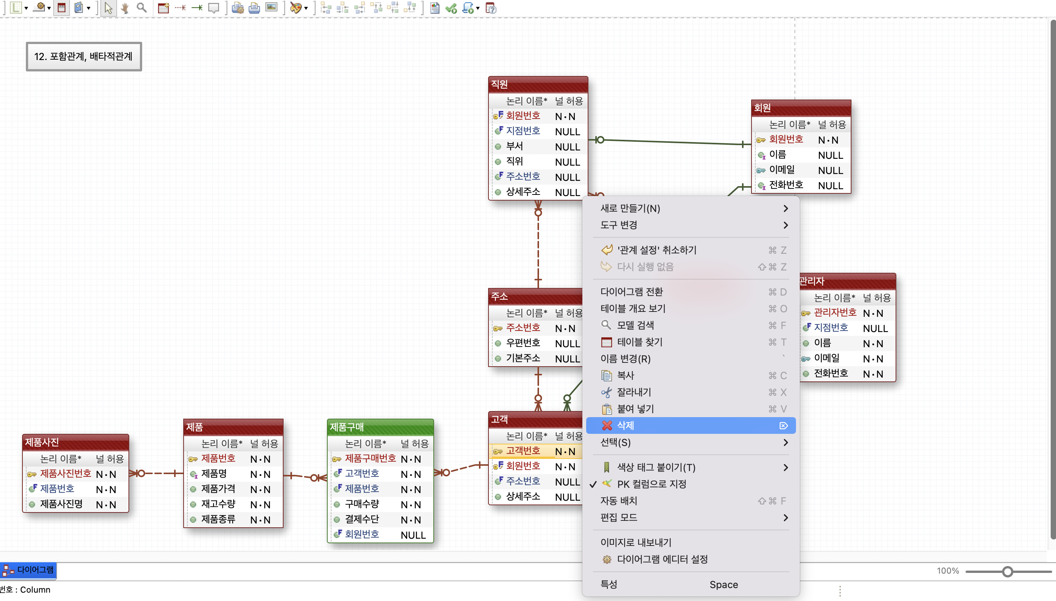Choose '이름 변경(R)' from context menu
The image size is (1056, 601).
(x=691, y=359)
